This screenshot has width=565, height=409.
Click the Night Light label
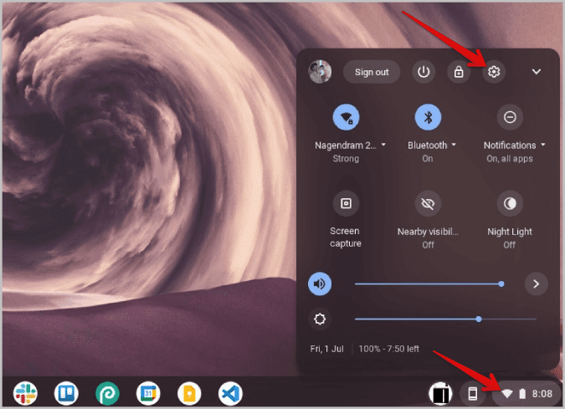(510, 232)
